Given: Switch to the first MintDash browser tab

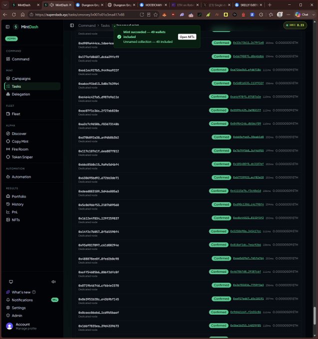Looking at the screenshot, I should [x=26, y=5].
